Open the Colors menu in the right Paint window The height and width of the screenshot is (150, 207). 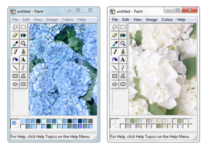pyautogui.click(x=167, y=19)
